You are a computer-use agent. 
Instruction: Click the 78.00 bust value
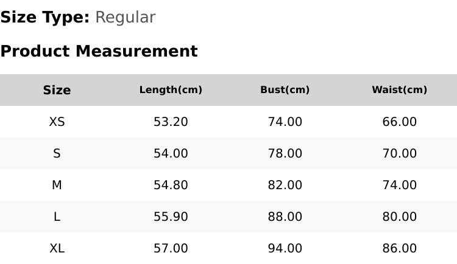[285, 153]
